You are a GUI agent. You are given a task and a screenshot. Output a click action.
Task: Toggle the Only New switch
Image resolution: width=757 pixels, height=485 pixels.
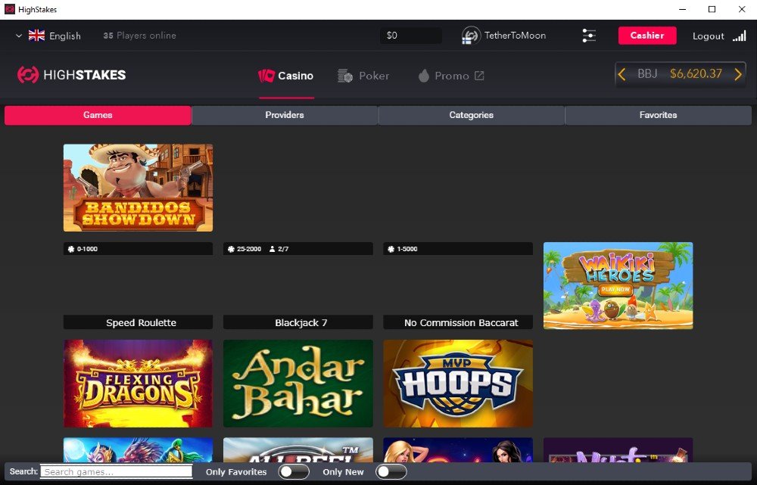(391, 472)
